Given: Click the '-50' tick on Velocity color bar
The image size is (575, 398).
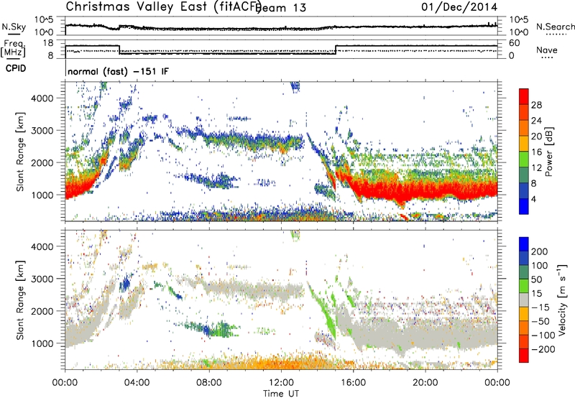Looking at the screenshot, I should tap(540, 321).
